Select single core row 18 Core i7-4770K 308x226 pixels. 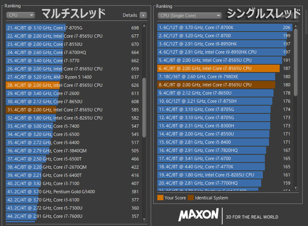click(225, 167)
